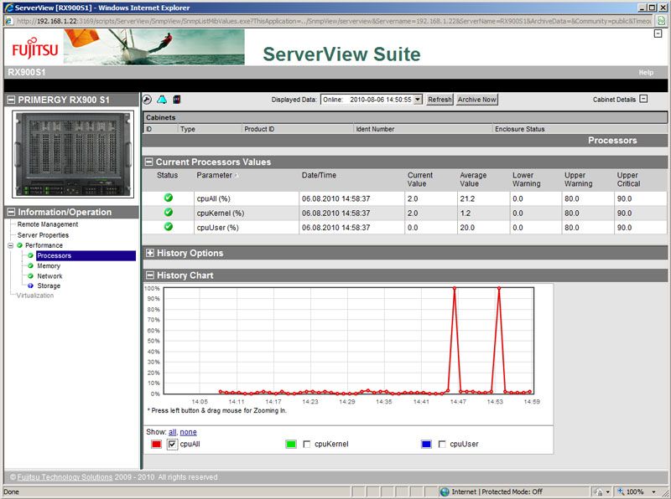Click green status icon for cpuUser row

point(169,226)
